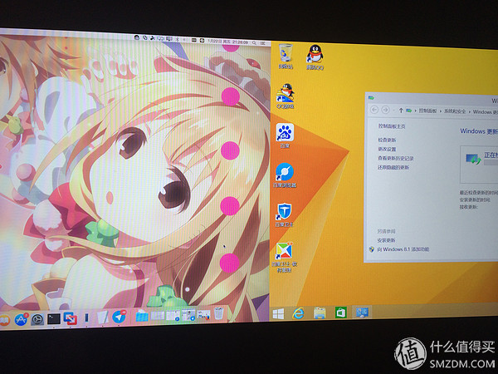
Task: Select the Control Panel taskbar window
Action: [362, 312]
